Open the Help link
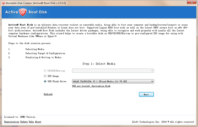 pos(31,122)
